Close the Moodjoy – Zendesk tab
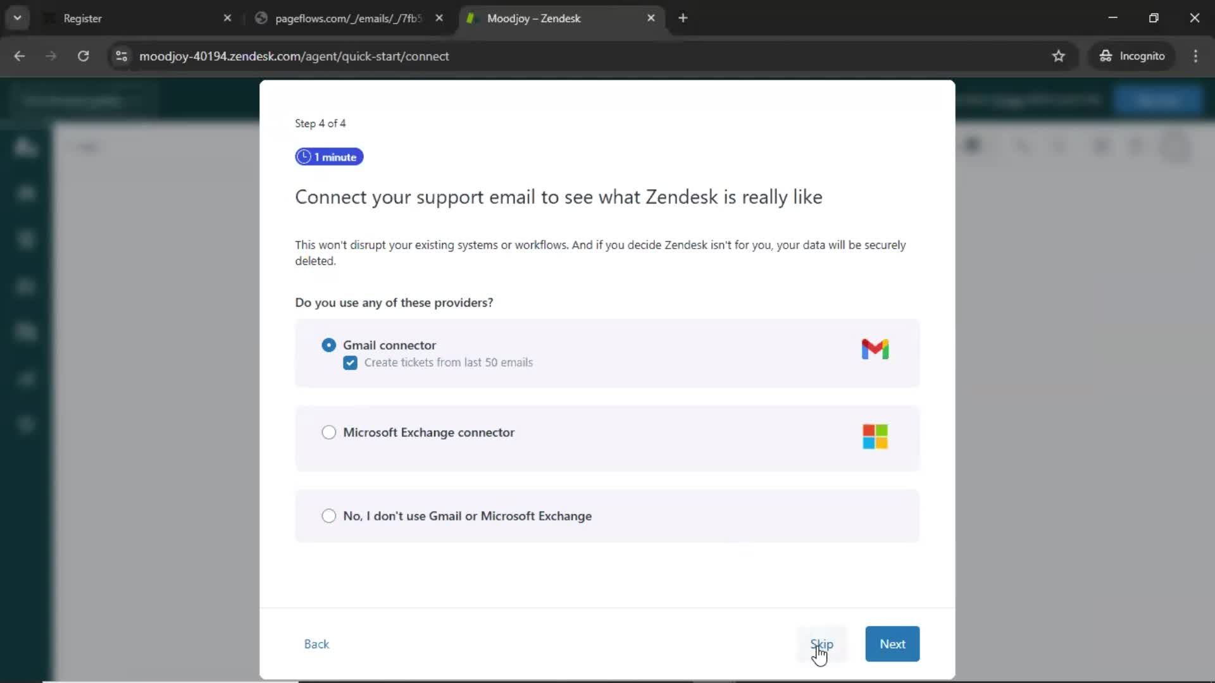 (x=651, y=18)
